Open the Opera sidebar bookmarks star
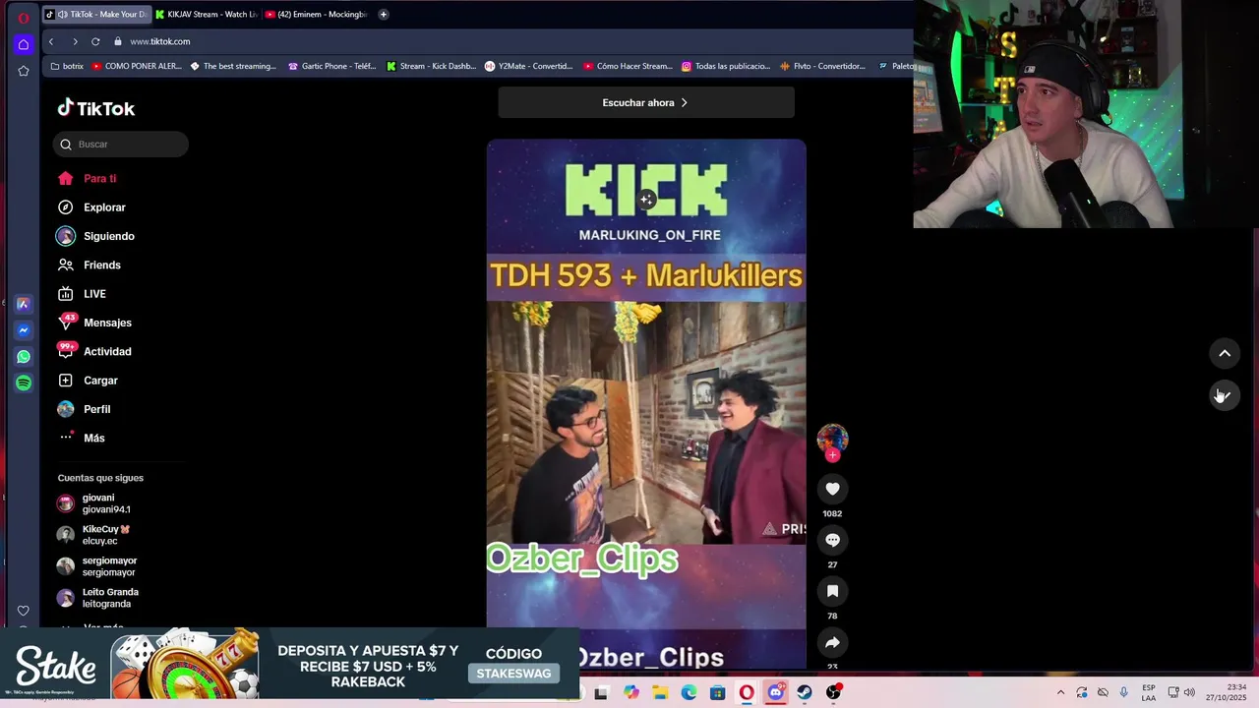 click(24, 71)
